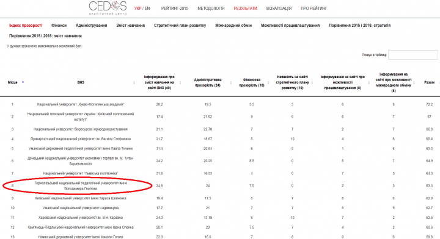Open the ПРО РЕЙТИНГ menu item
The width and height of the screenshot is (440, 239).
314,9
